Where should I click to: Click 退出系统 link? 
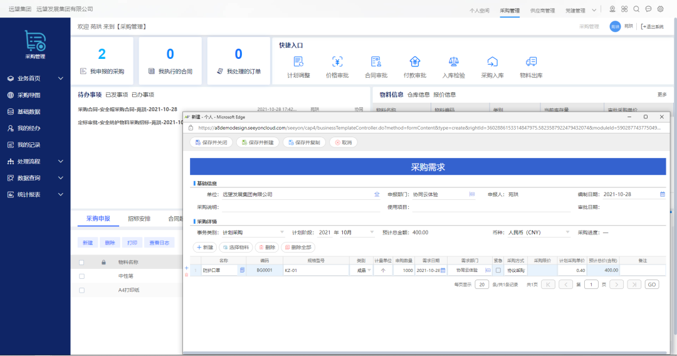[652, 27]
